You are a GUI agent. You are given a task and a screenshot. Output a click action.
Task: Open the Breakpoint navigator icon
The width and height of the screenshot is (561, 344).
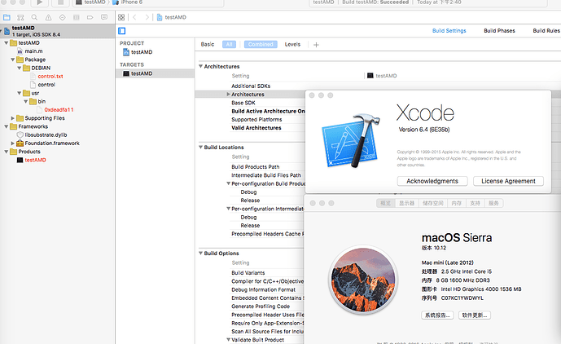[90, 17]
